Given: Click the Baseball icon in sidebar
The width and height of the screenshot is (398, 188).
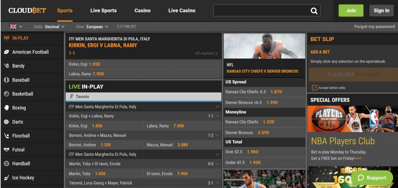Looking at the screenshot, I should point(7,80).
